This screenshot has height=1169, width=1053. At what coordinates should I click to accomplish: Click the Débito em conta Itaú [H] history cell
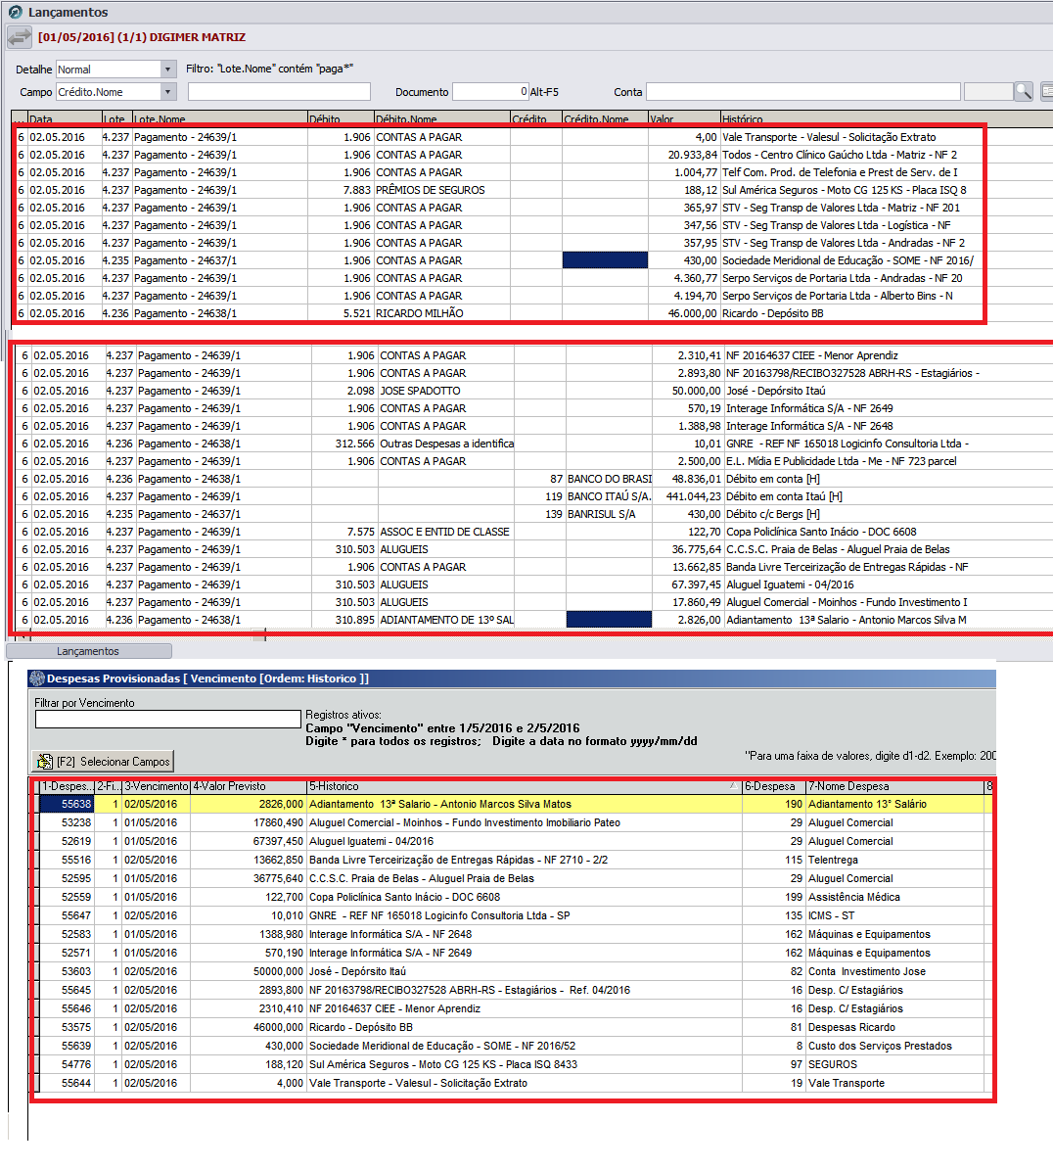coord(888,496)
